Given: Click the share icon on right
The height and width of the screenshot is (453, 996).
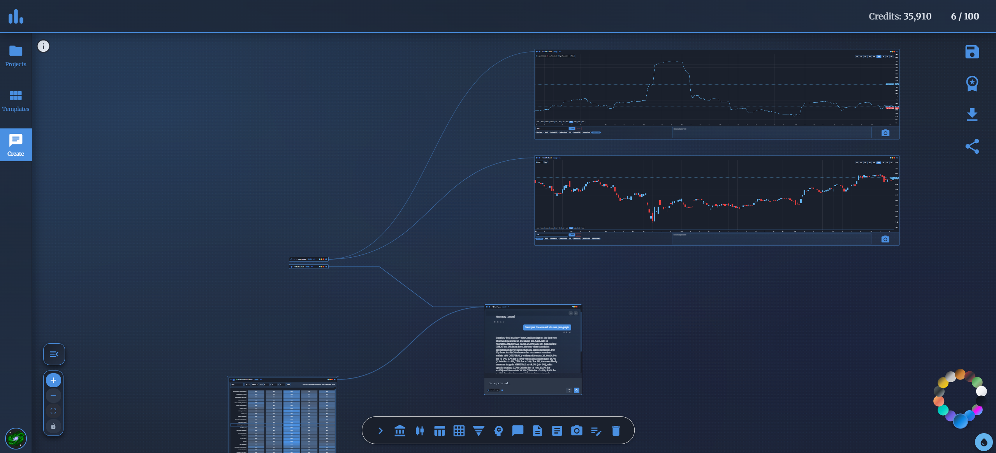Looking at the screenshot, I should (972, 146).
